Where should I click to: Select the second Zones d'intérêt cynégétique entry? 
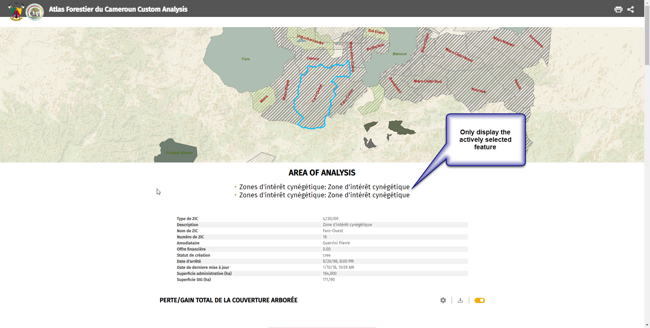(x=324, y=195)
